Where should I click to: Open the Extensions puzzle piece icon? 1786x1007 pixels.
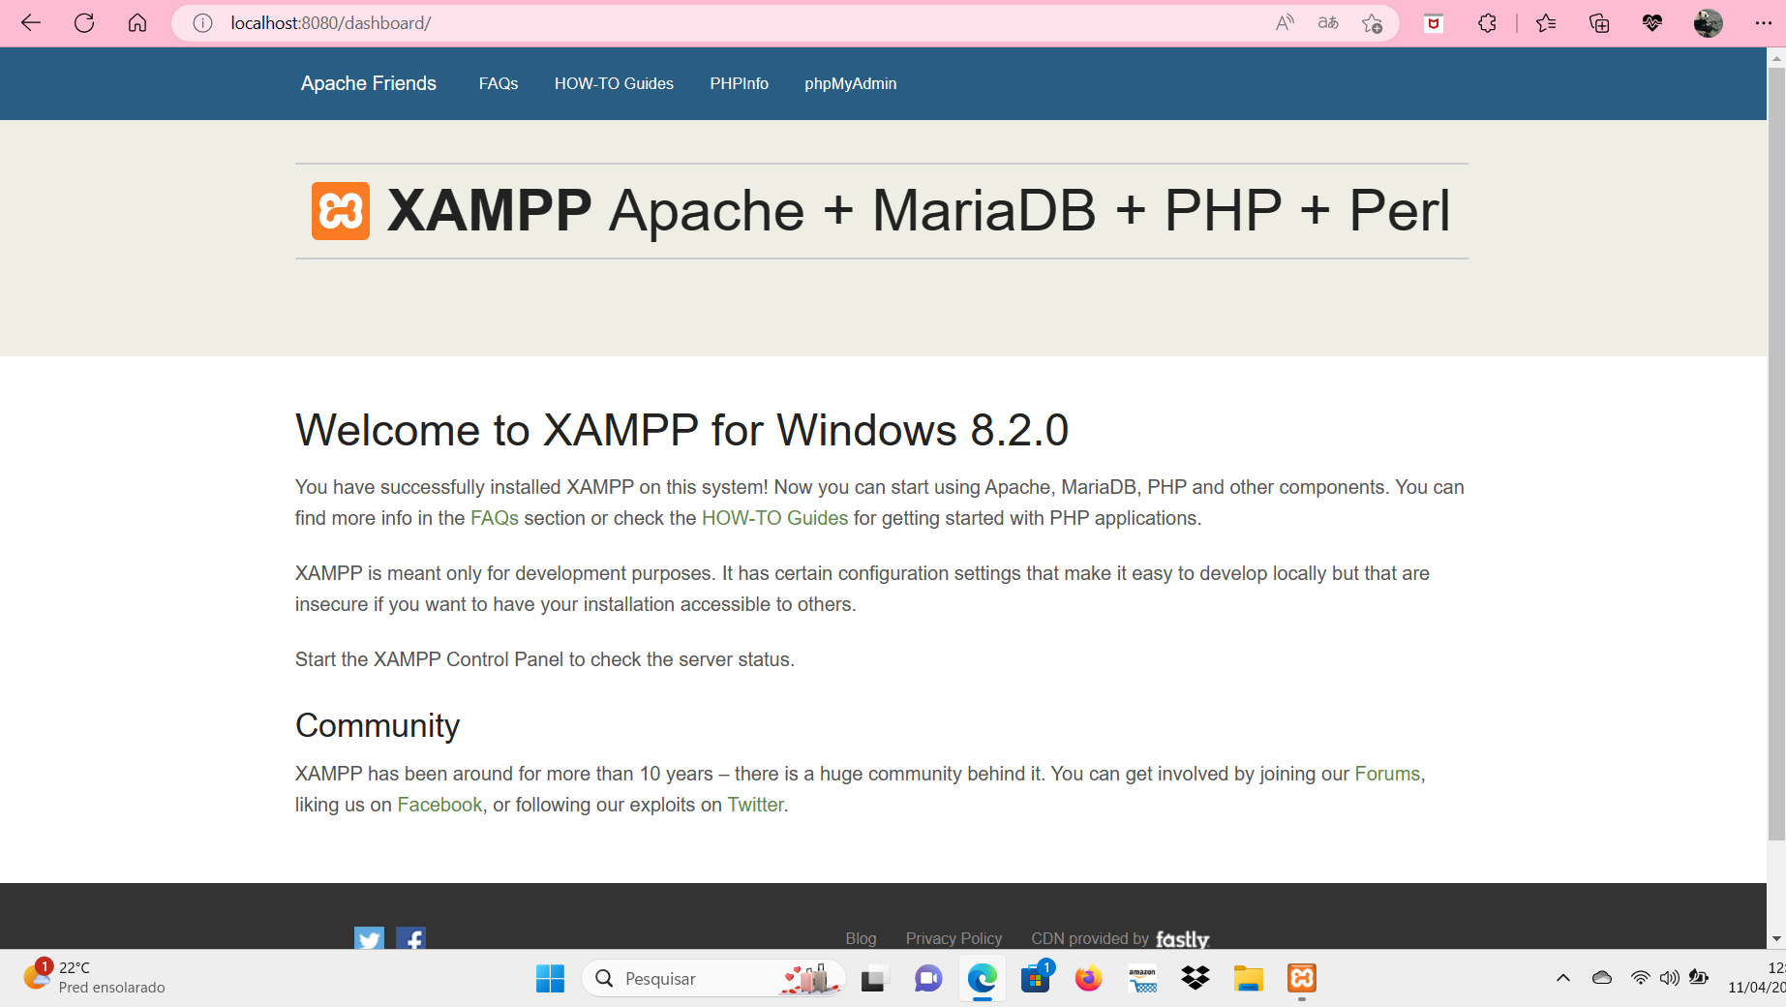coord(1487,23)
